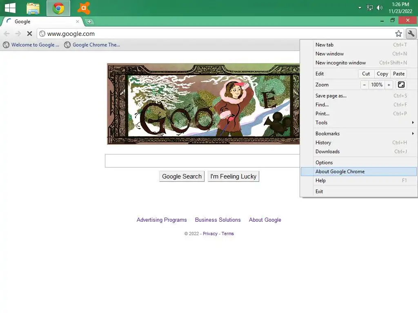Open Options from the menu
This screenshot has width=418, height=313.
(359, 163)
